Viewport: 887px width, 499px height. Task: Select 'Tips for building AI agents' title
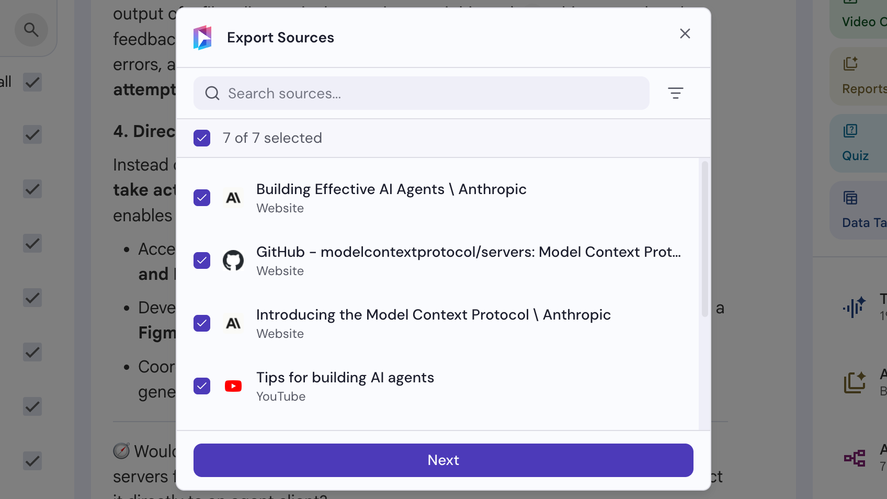[x=345, y=378]
